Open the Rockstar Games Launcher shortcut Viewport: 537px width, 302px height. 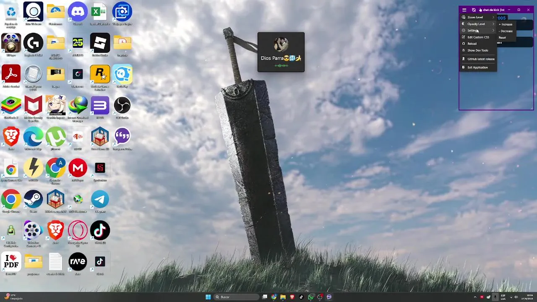click(100, 78)
